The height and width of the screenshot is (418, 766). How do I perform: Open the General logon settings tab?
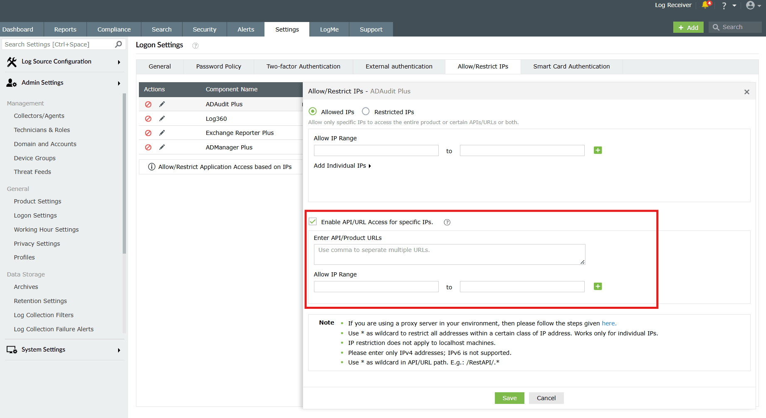coord(160,66)
